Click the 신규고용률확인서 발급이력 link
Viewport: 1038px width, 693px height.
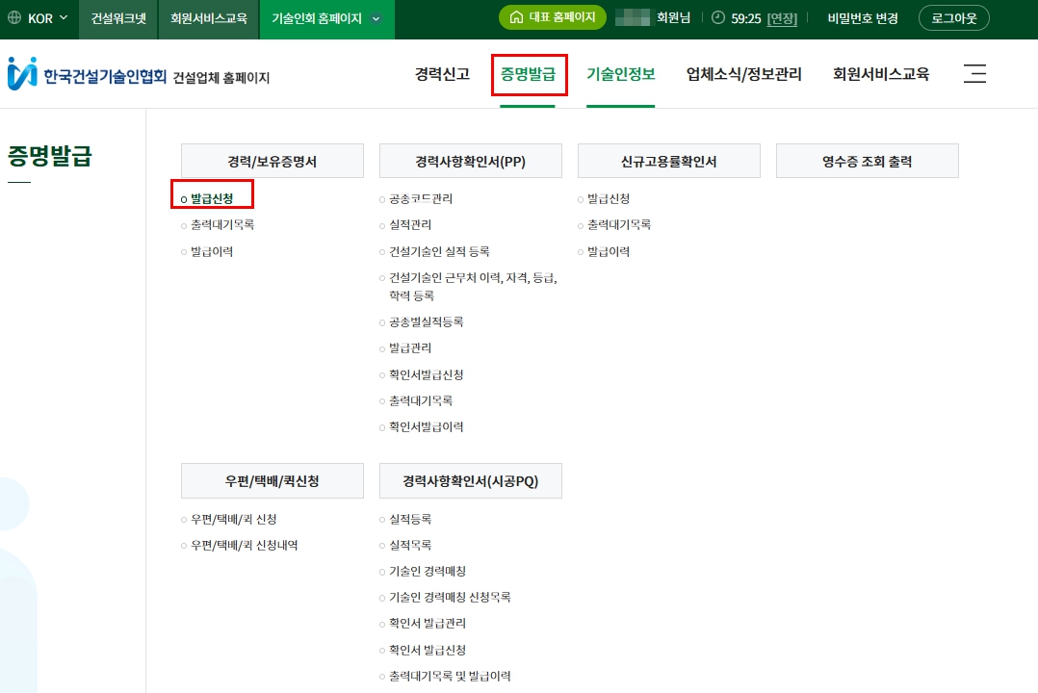[x=611, y=251]
